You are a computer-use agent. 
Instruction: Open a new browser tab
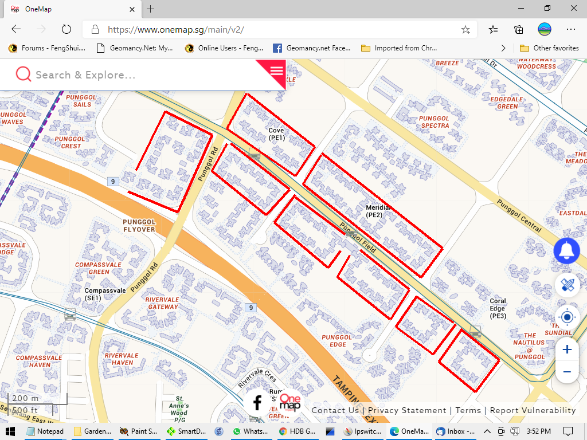(x=150, y=9)
